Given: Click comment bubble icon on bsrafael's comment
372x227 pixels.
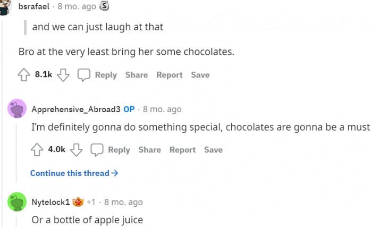Looking at the screenshot, I should pos(84,75).
